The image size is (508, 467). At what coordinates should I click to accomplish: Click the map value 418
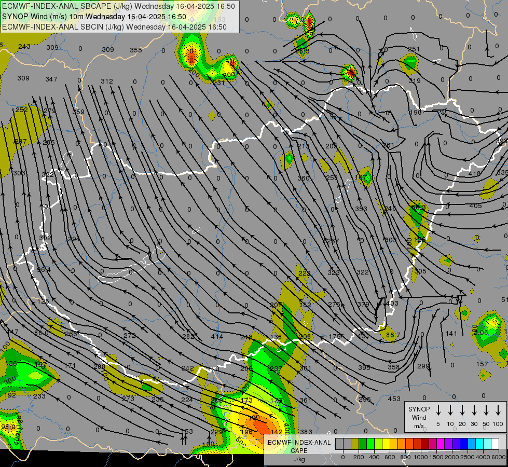click(x=474, y=174)
